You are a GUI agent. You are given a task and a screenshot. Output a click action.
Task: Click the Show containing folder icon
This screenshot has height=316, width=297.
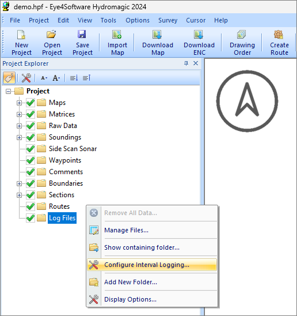[94, 247]
